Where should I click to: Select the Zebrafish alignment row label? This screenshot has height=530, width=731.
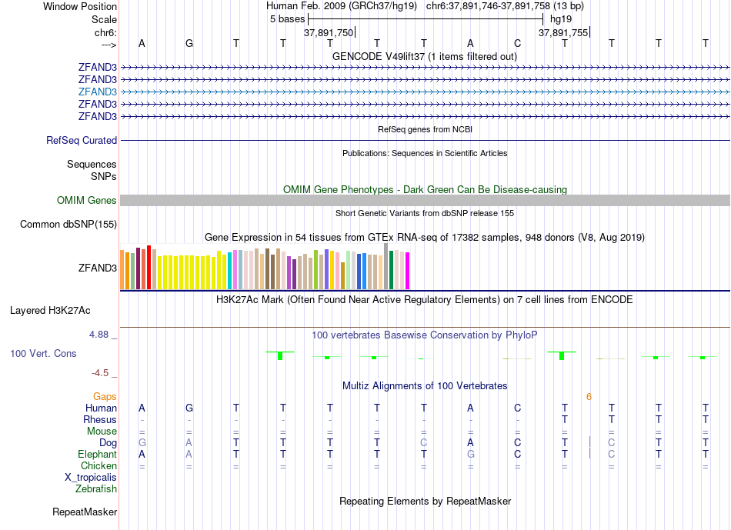click(x=96, y=489)
